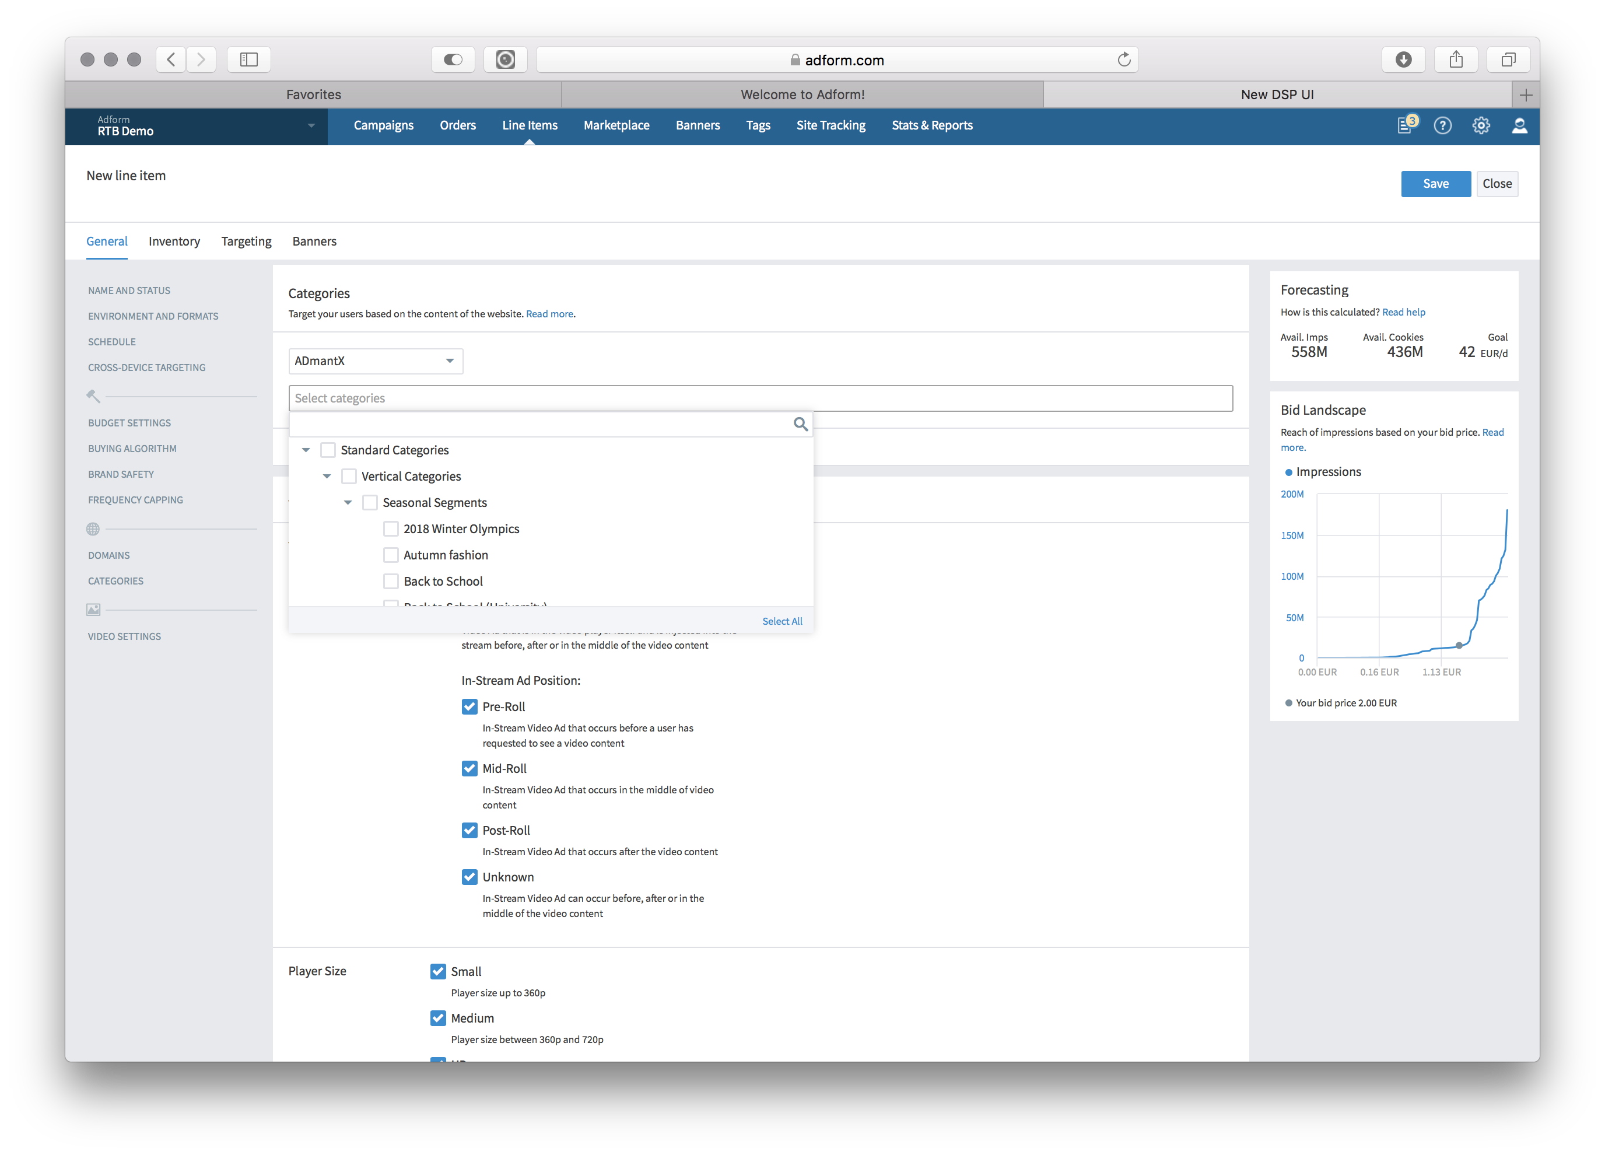Click the Safari share icon

[1455, 60]
